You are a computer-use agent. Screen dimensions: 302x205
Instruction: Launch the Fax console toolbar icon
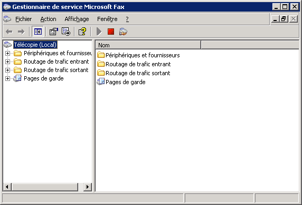click(x=123, y=32)
